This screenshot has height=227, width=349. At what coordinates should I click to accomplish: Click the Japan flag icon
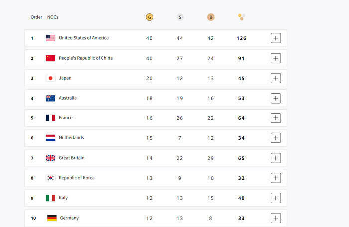tap(50, 78)
